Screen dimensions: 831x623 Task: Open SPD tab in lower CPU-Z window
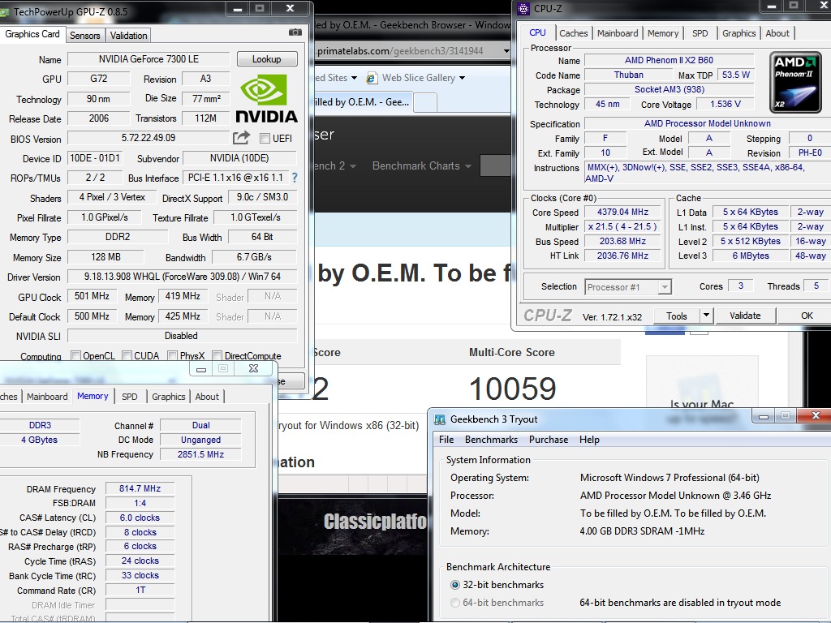[129, 396]
